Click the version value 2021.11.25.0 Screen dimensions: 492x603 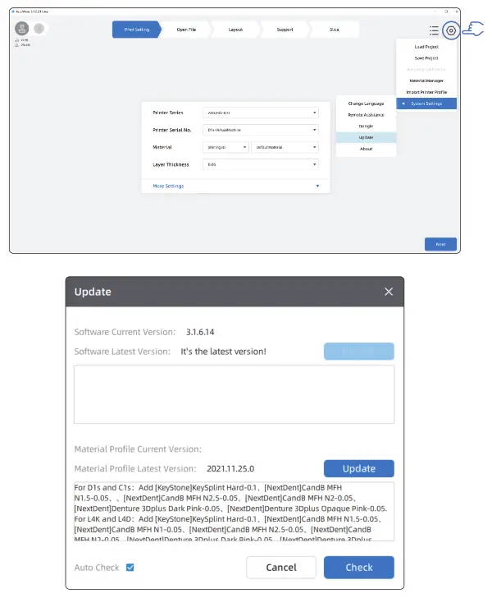230,469
